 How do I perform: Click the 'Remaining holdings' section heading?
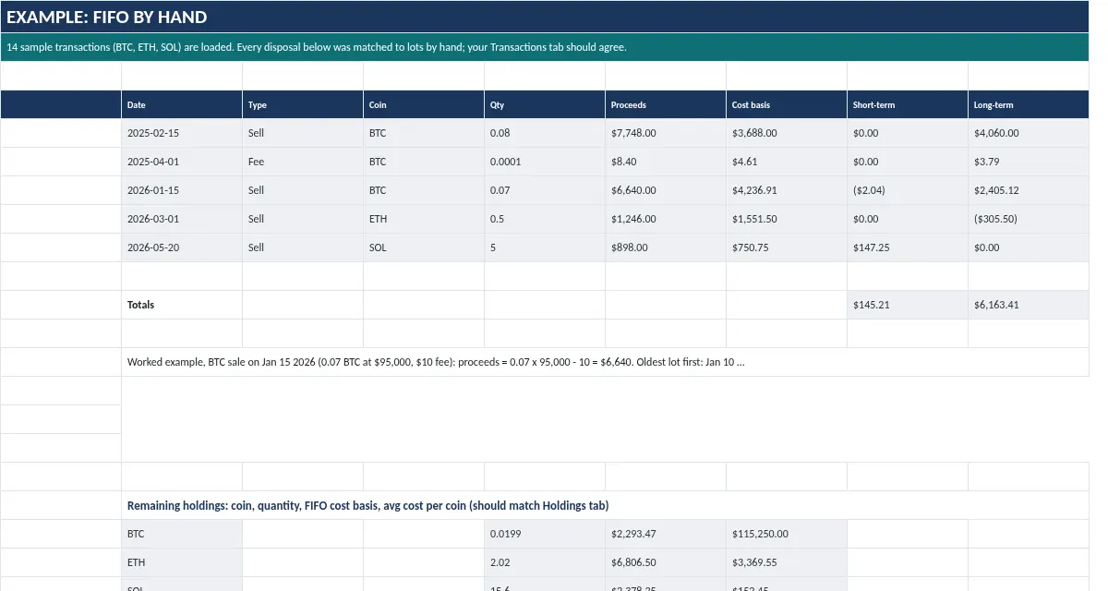pos(606,505)
